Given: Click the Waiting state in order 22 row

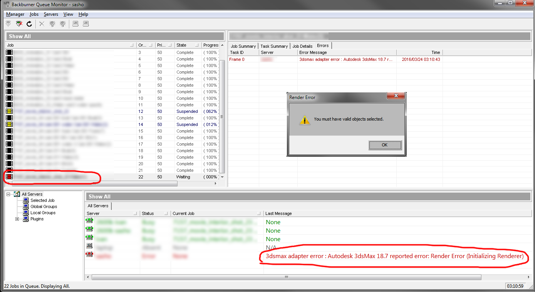Looking at the screenshot, I should pyautogui.click(x=183, y=177).
